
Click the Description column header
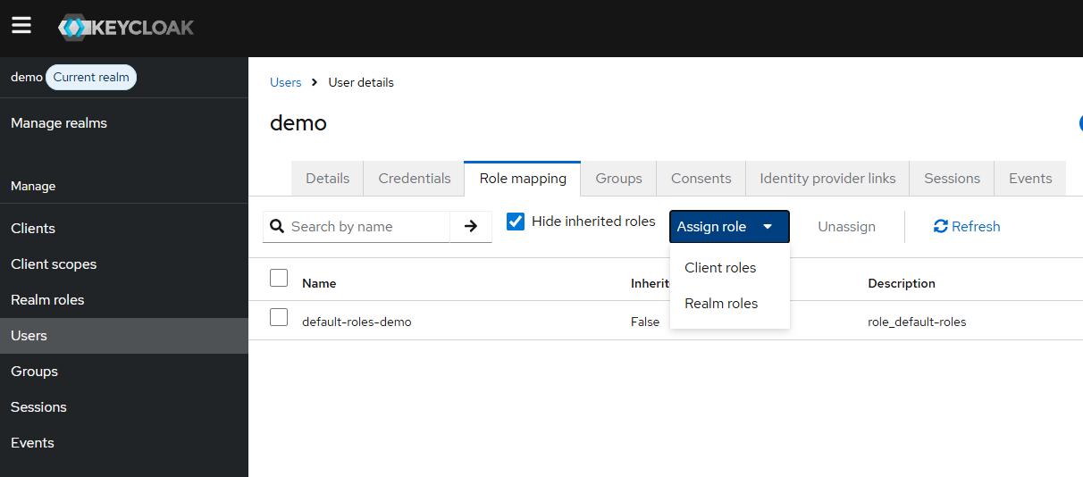coord(902,283)
